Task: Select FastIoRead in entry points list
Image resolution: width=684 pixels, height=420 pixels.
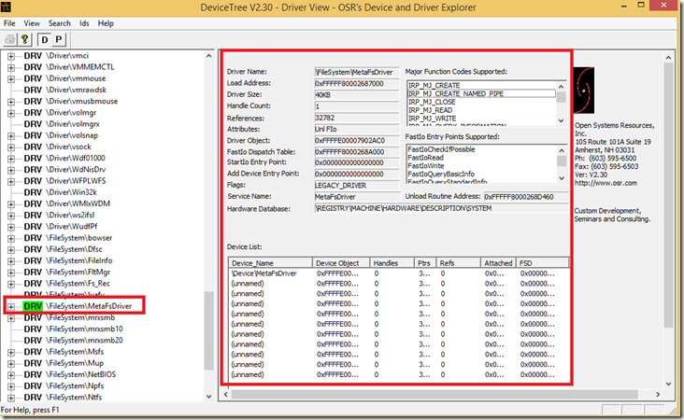Action: click(x=425, y=159)
